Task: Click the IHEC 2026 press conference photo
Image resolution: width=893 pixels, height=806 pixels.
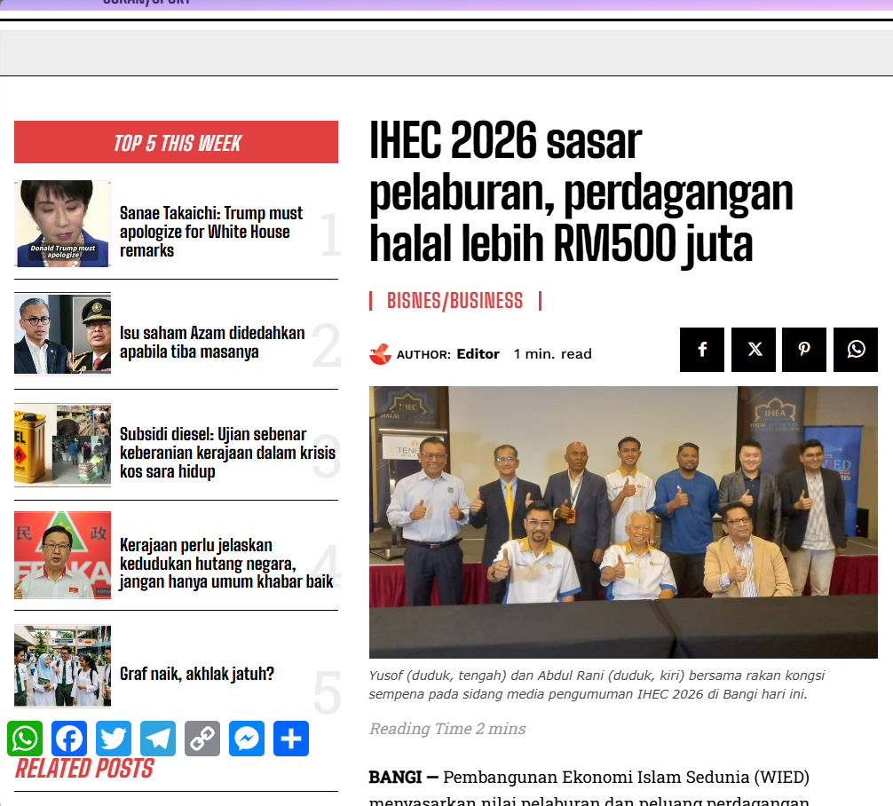Action: click(x=623, y=521)
